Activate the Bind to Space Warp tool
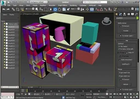The width and height of the screenshot is (140, 99). 22,9
